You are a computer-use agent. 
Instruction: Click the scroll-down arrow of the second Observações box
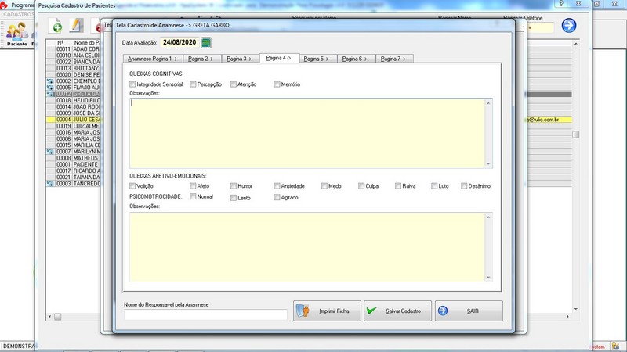488,278
